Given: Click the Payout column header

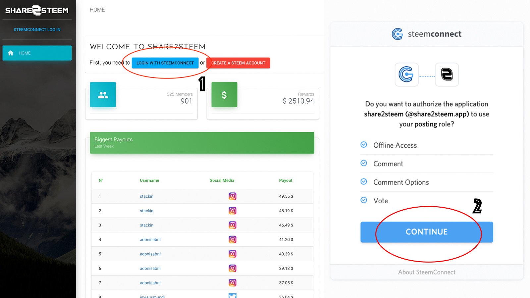Looking at the screenshot, I should click(286, 180).
